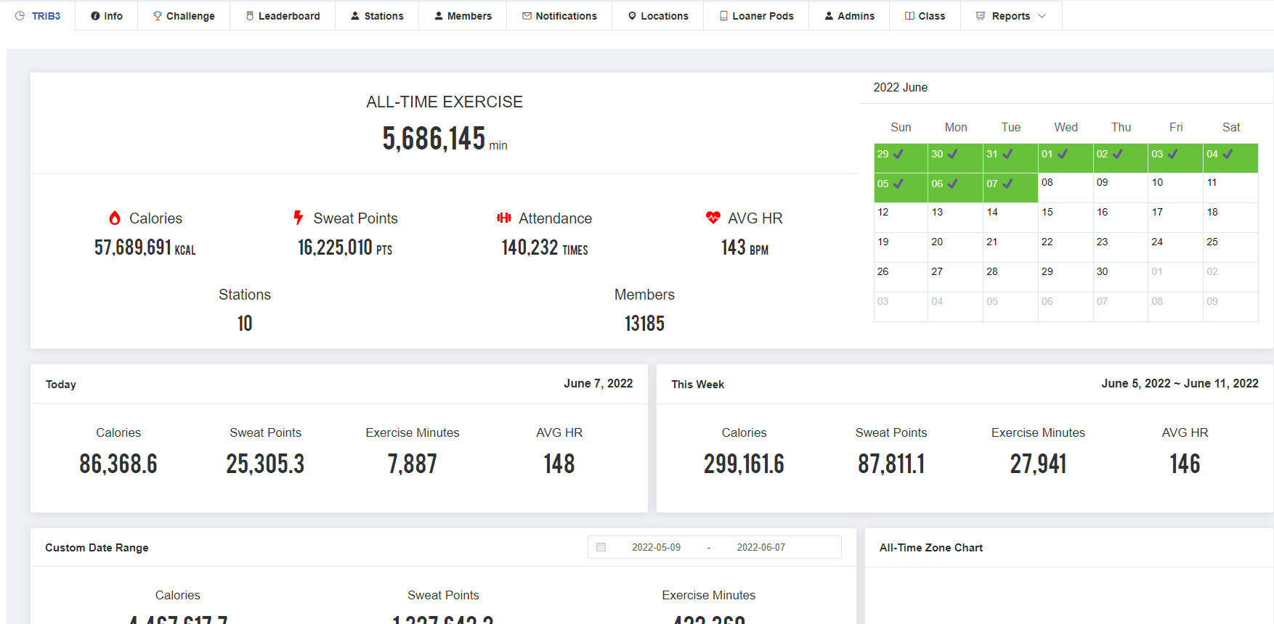Click this week's AVG HR 146

(x=1185, y=464)
